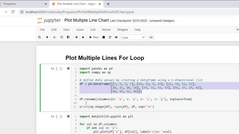Open the Widgets menu

pyautogui.click(x=122, y=30)
